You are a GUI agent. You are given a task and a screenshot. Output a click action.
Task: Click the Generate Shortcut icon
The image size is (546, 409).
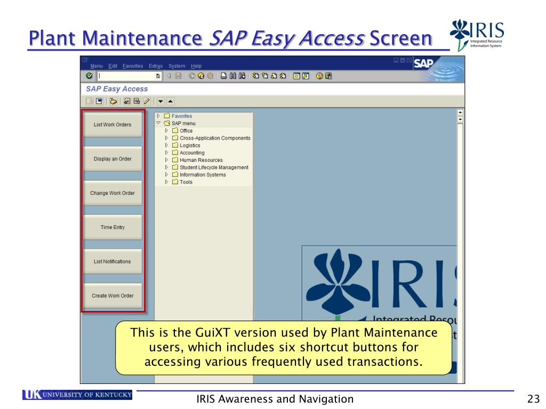(x=306, y=76)
